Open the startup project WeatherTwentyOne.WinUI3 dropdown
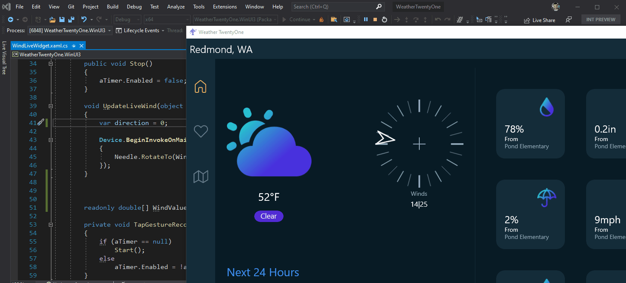626x283 pixels. pyautogui.click(x=235, y=19)
